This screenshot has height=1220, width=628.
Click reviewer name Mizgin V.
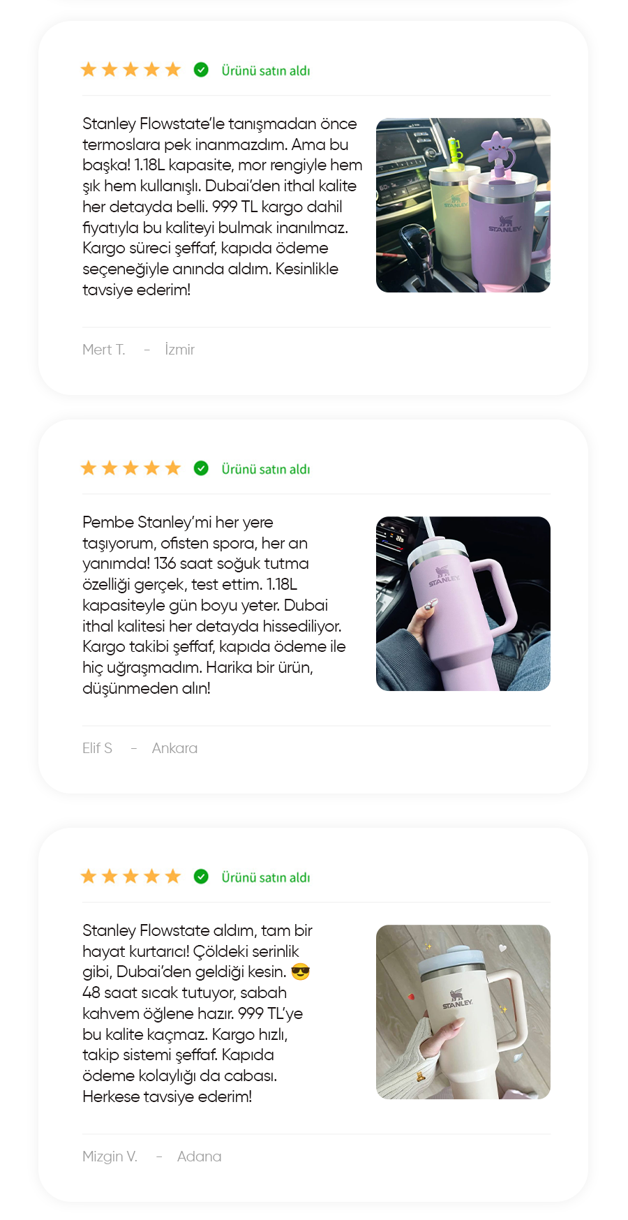pyautogui.click(x=110, y=1156)
